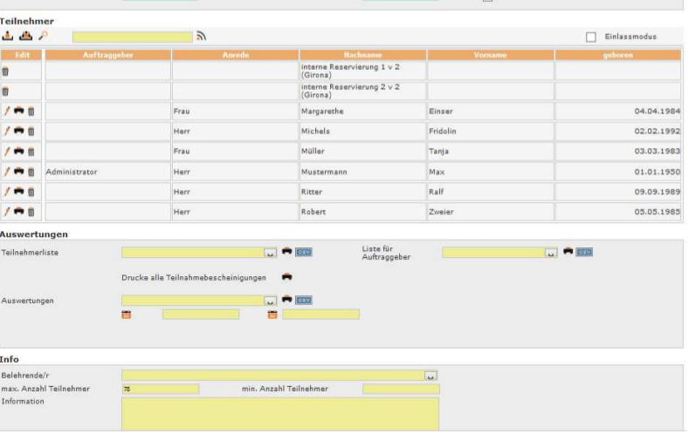Image resolution: width=688 pixels, height=434 pixels.
Task: Export the Teilnehmerliste as CSV
Action: coord(303,252)
